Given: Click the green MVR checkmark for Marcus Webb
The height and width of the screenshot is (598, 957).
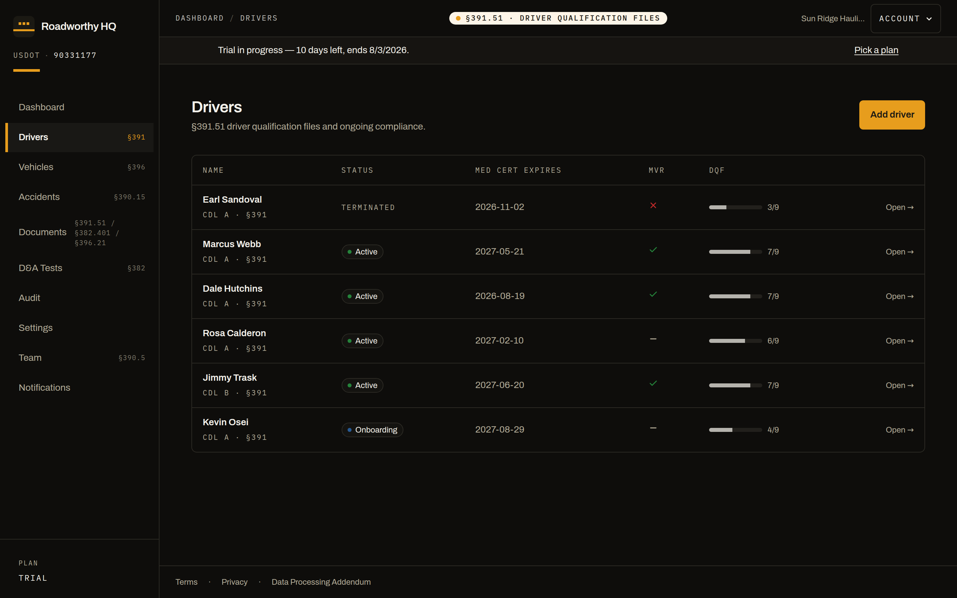Looking at the screenshot, I should [653, 249].
